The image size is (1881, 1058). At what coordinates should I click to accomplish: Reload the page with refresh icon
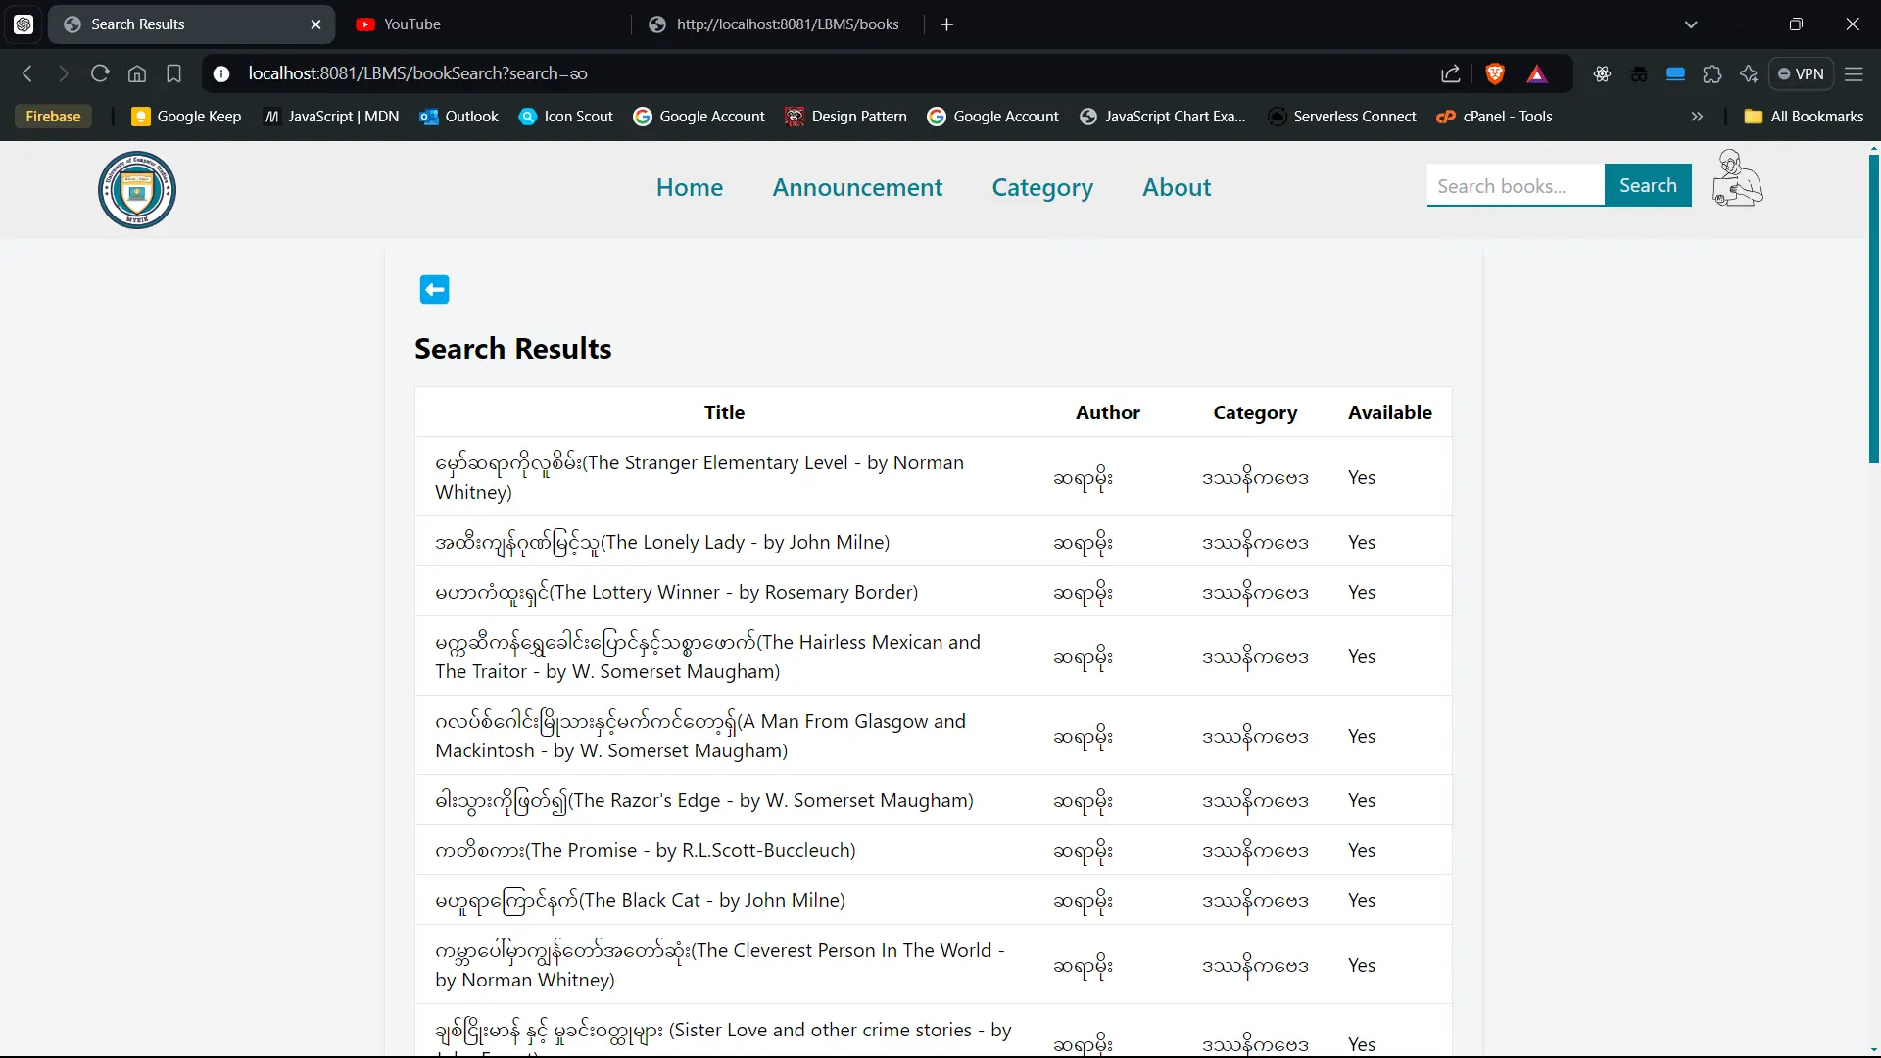click(100, 73)
